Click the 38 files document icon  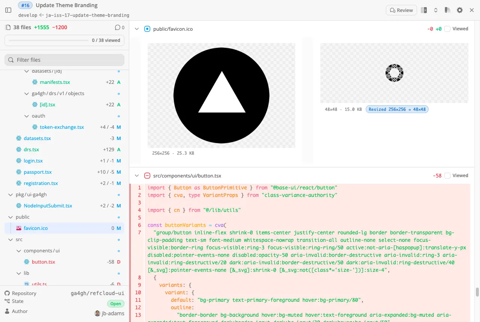(8, 27)
